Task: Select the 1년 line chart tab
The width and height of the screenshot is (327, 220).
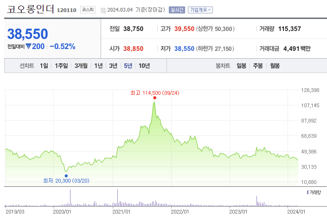Action: tap(98, 66)
